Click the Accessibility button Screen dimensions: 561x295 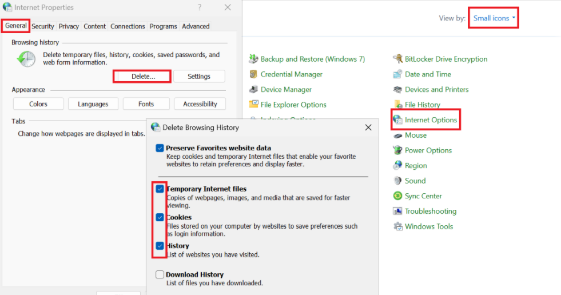[200, 104]
